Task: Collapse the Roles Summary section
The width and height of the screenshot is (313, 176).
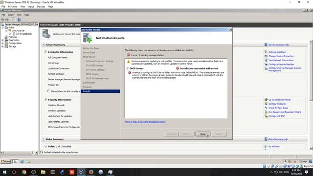Action: (x=44, y=139)
